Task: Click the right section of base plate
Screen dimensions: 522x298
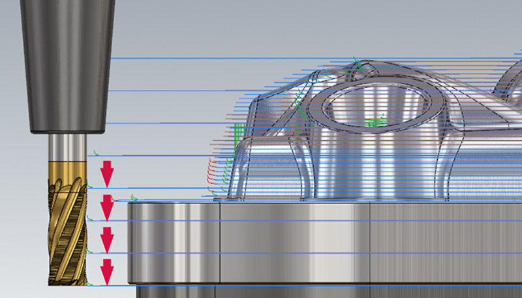Action: pyautogui.click(x=444, y=241)
